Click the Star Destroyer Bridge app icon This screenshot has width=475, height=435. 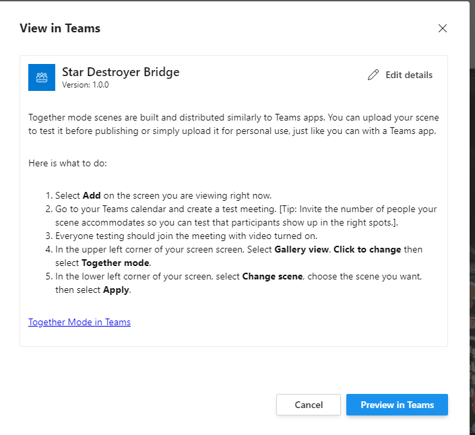point(42,77)
